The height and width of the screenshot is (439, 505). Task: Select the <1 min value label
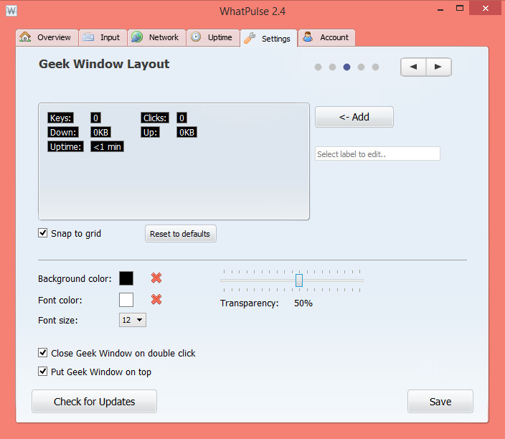[x=108, y=147]
